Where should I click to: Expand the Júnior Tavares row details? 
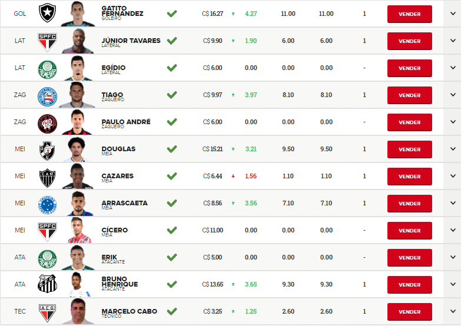pos(453,41)
